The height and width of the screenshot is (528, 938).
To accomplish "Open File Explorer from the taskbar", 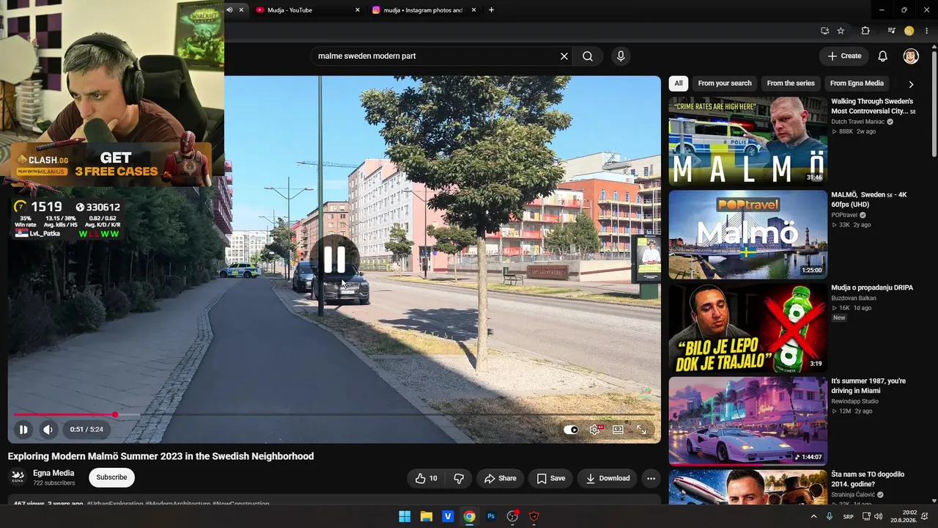I will pyautogui.click(x=426, y=517).
